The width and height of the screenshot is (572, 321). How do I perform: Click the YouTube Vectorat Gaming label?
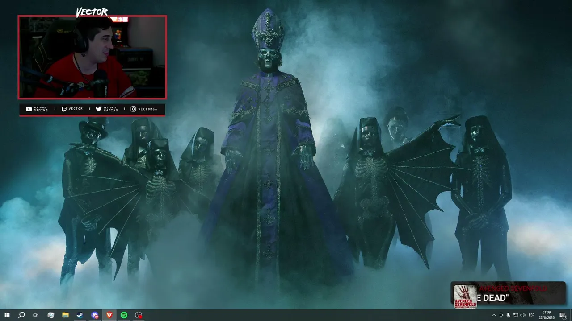(x=37, y=109)
